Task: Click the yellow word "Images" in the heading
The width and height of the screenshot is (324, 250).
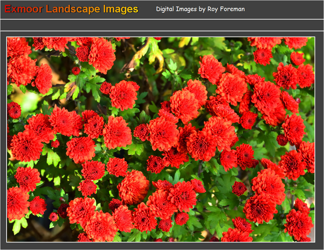Action: [121, 9]
